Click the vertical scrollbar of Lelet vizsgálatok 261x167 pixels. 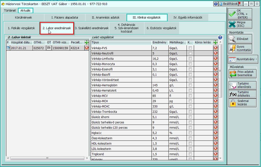(220, 71)
